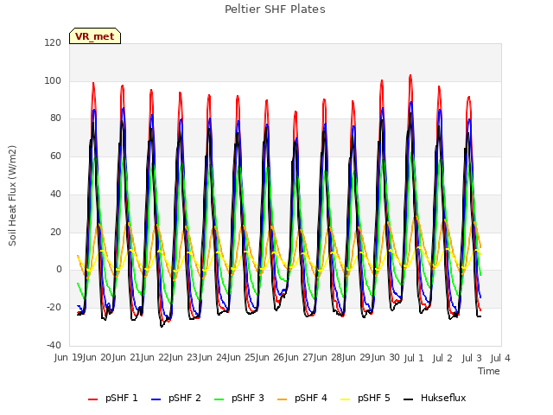Click the green pSHF 3 legend swatch

tap(219, 399)
